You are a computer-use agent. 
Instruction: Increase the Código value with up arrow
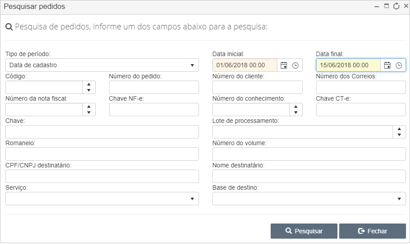[89, 85]
